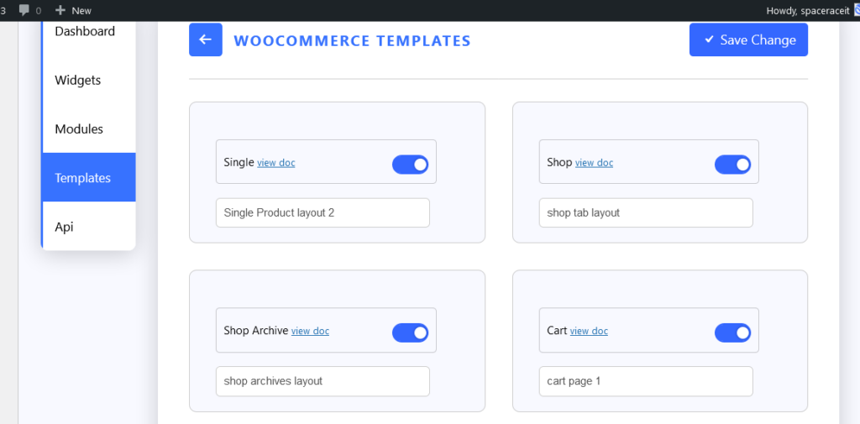Click the back arrow button
The image size is (860, 424).
(x=206, y=39)
